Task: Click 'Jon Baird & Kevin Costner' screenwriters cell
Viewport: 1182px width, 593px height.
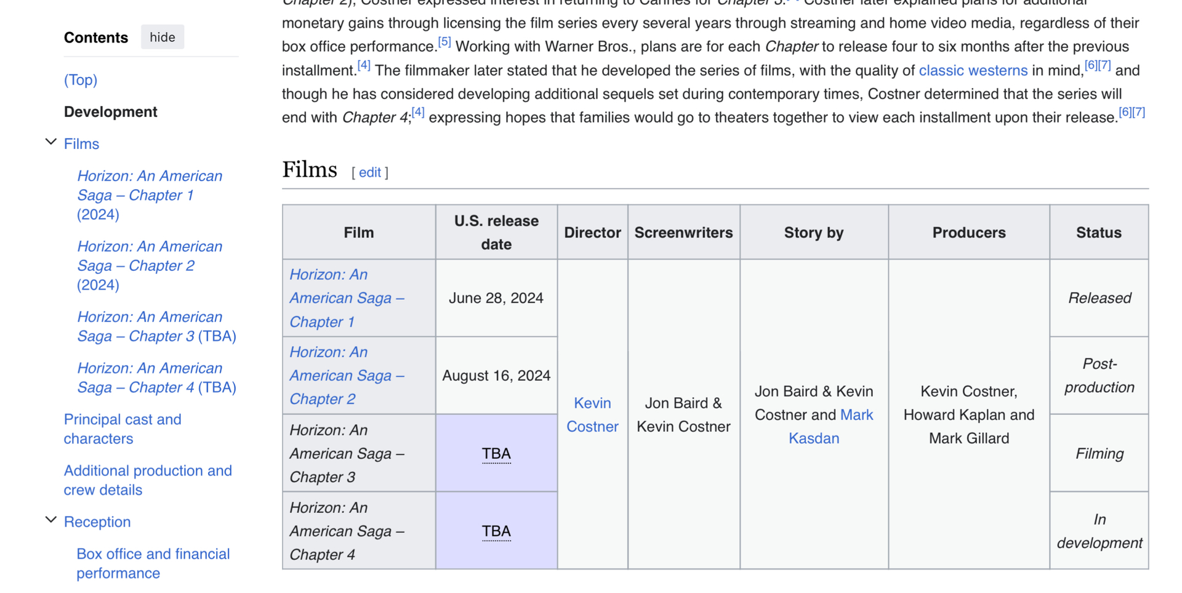Action: pos(683,414)
